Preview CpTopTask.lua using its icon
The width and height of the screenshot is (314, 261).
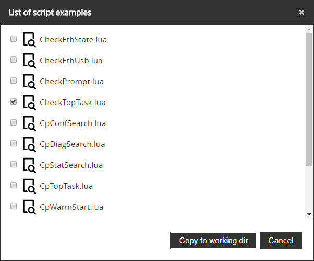[29, 186]
